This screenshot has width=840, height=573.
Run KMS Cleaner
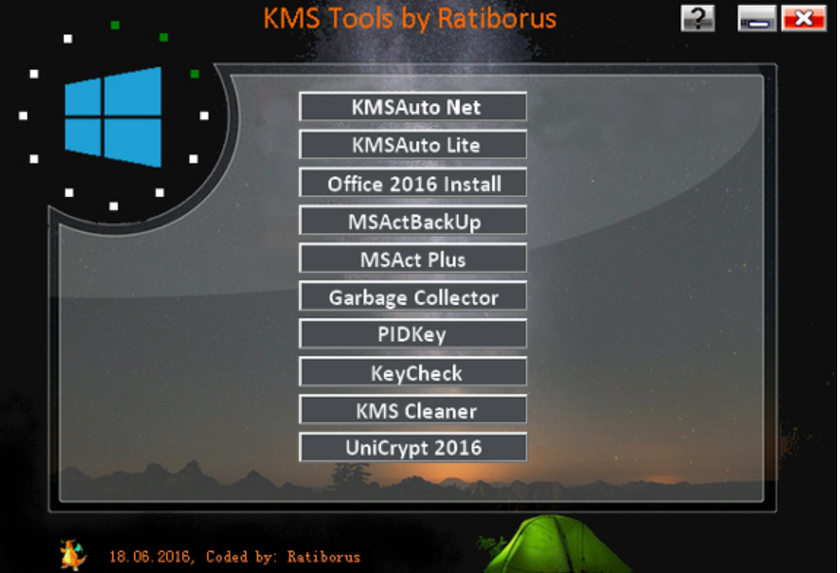tap(412, 410)
